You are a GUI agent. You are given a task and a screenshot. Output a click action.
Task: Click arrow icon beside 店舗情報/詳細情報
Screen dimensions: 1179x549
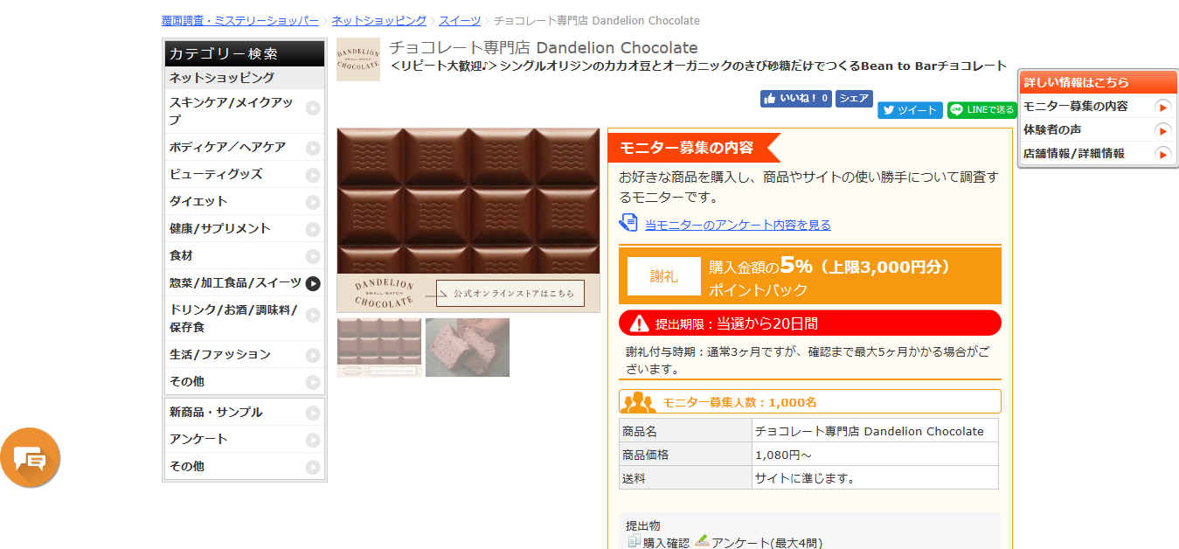click(x=1162, y=154)
